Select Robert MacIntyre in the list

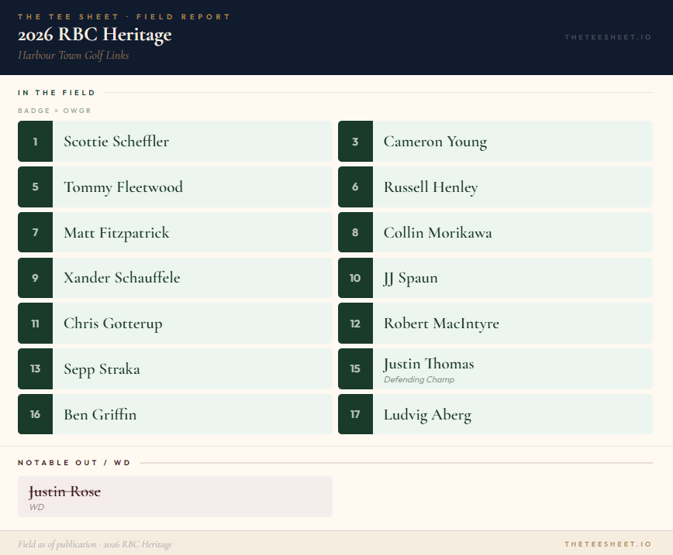(441, 324)
